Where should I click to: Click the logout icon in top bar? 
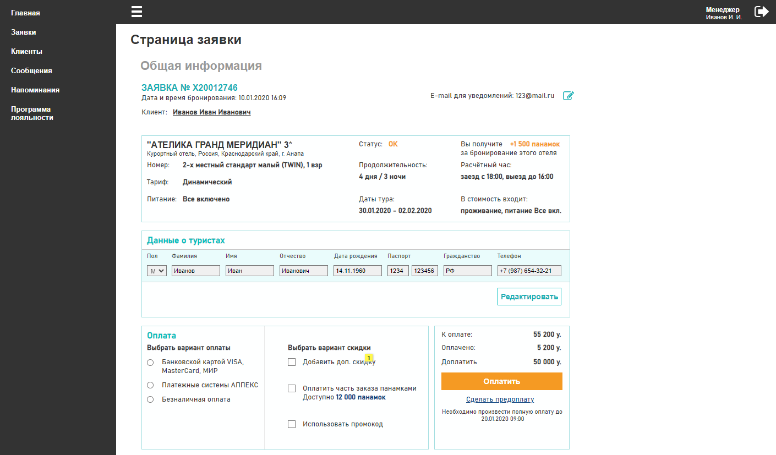click(x=761, y=12)
